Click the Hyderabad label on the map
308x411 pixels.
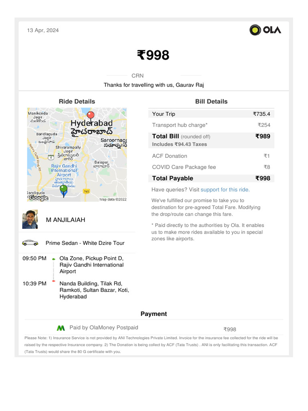[91, 123]
